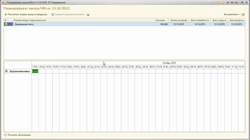Expand Показать обозначения legend

tap(5, 135)
